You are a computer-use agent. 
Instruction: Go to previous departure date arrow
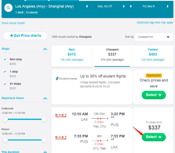pyautogui.click(x=87, y=6)
